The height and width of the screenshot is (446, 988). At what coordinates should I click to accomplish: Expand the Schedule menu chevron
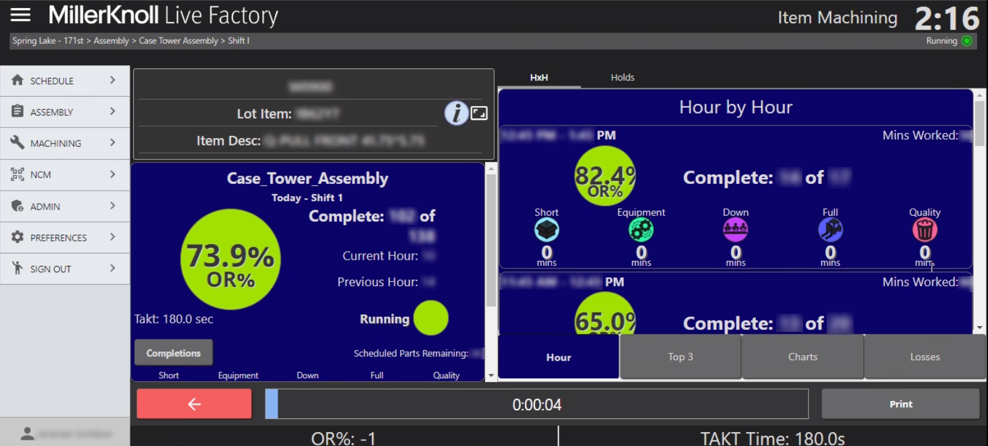coord(113,80)
